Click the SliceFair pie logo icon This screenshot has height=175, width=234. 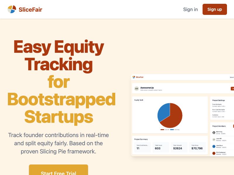(x=12, y=9)
